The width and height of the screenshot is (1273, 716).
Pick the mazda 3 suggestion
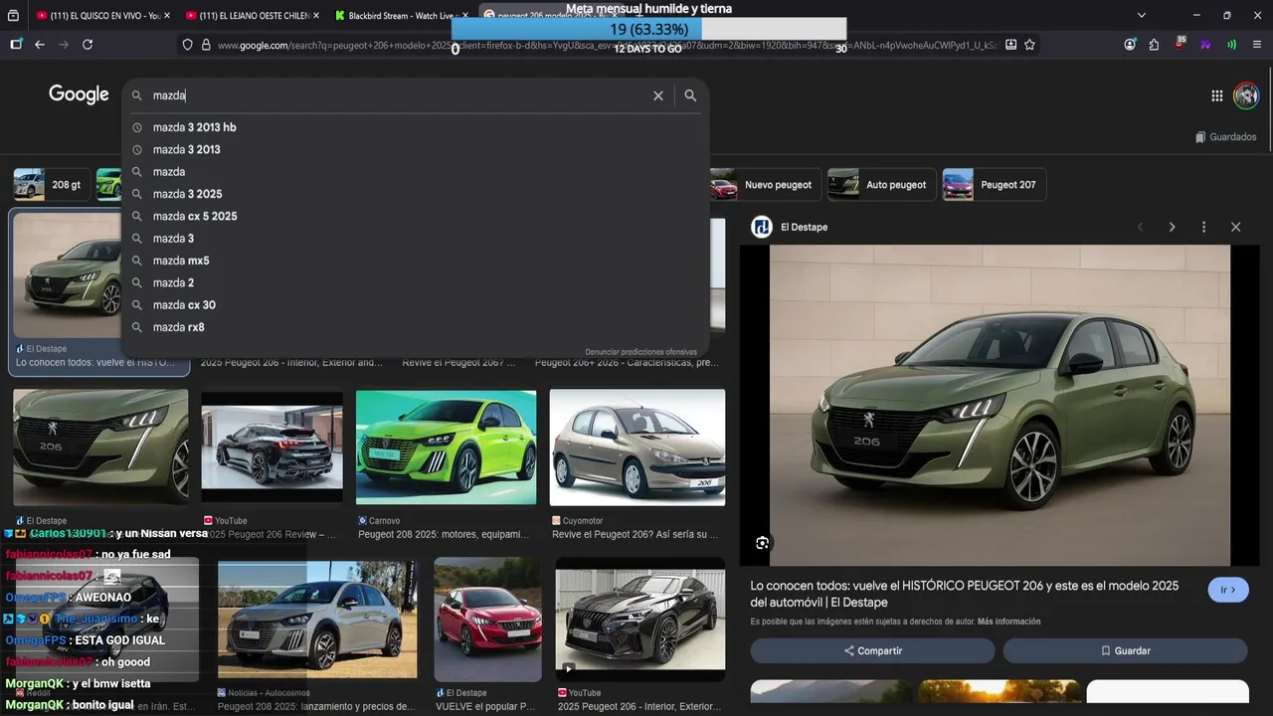pyautogui.click(x=416, y=239)
